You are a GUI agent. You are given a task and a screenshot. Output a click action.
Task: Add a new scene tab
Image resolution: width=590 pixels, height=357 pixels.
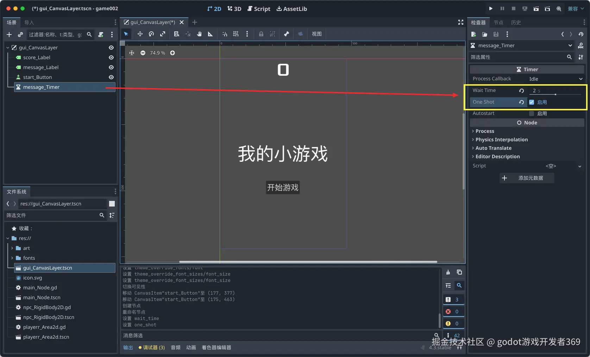[195, 22]
